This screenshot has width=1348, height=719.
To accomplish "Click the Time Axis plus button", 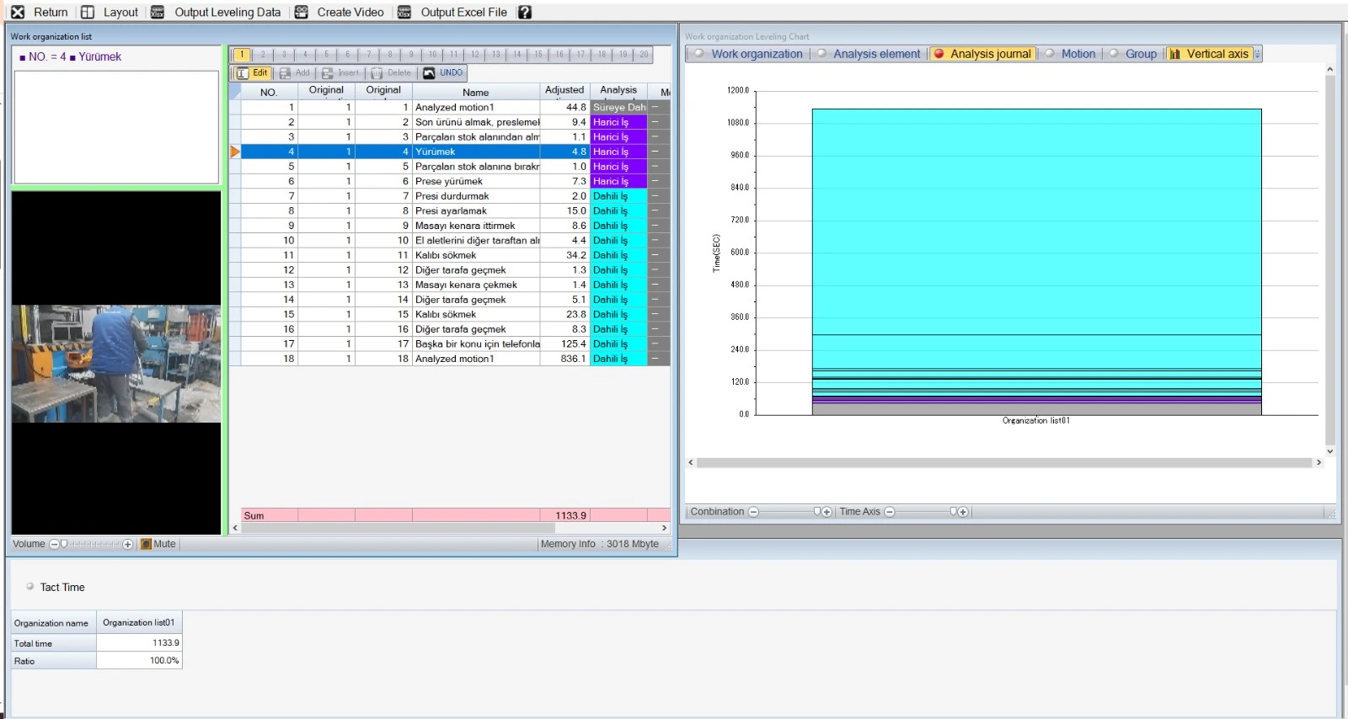I will point(963,512).
